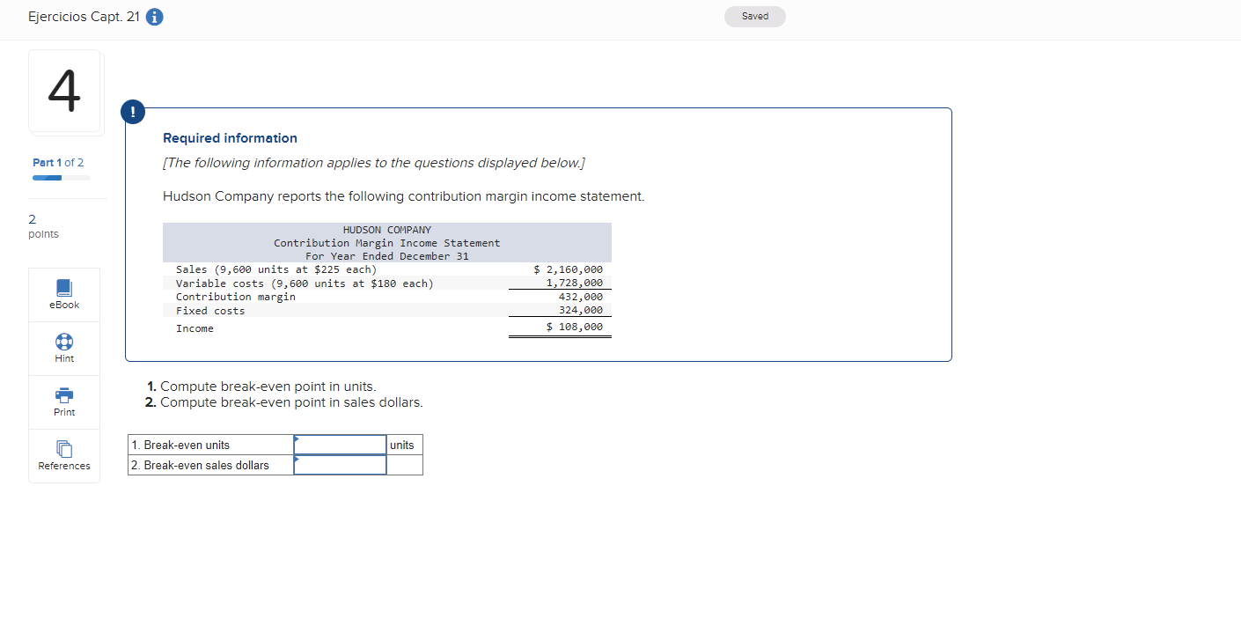Image resolution: width=1241 pixels, height=626 pixels.
Task: Click the 324,000 fixed costs amount
Action: tap(581, 310)
